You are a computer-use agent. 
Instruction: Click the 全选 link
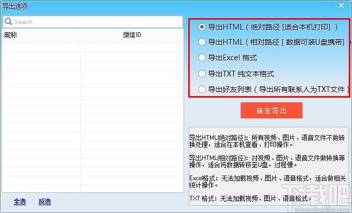(20, 202)
